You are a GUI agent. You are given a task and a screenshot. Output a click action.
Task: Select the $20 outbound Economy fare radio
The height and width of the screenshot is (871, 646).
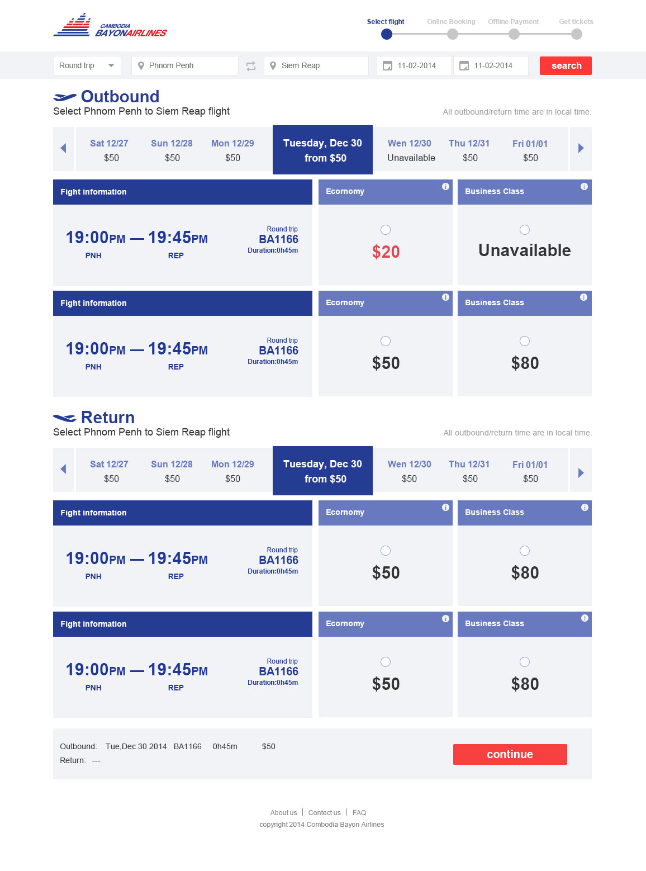pyautogui.click(x=386, y=230)
